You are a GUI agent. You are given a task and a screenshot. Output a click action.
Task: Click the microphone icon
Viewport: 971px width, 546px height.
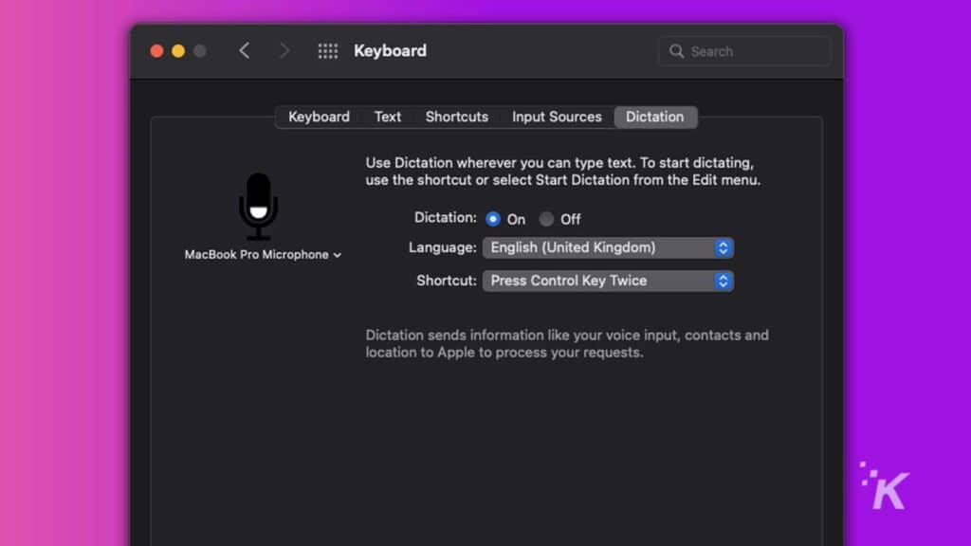click(258, 206)
